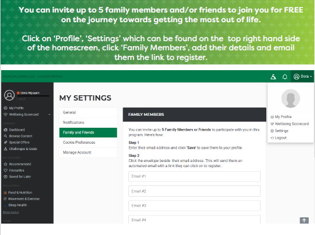Screen dimensions: 315x235
Task: Select the Notifications settings tab
Action: pyautogui.click(x=88, y=123)
